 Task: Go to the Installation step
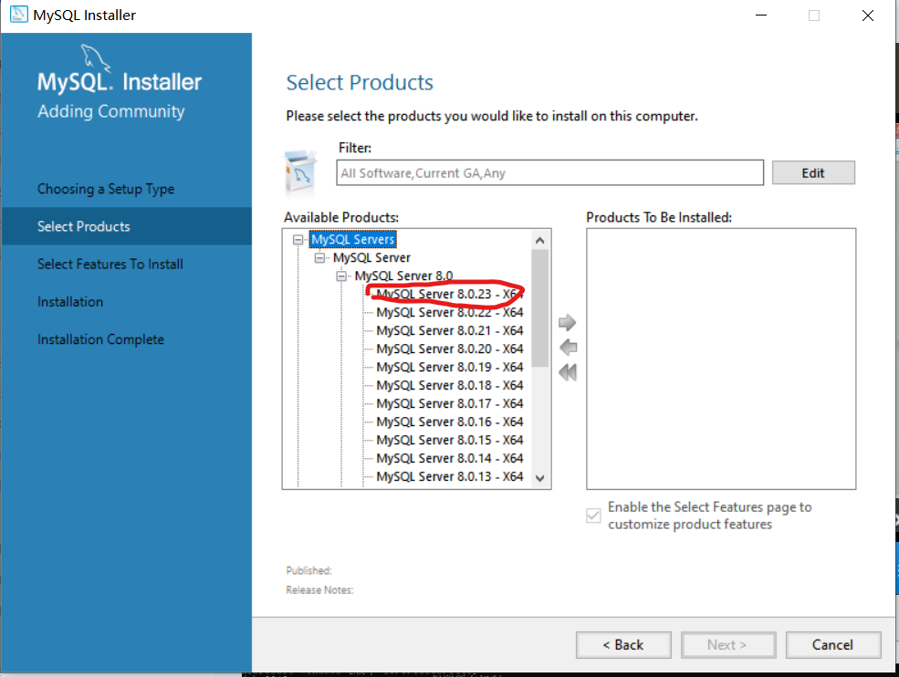point(70,302)
